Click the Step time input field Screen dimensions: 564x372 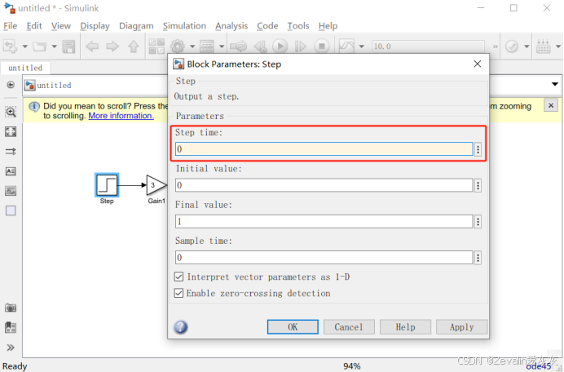(x=324, y=149)
